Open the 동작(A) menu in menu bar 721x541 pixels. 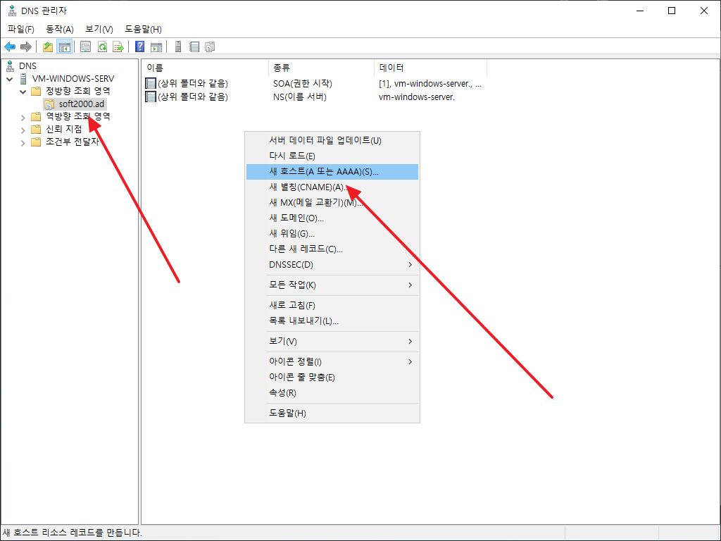tap(59, 29)
